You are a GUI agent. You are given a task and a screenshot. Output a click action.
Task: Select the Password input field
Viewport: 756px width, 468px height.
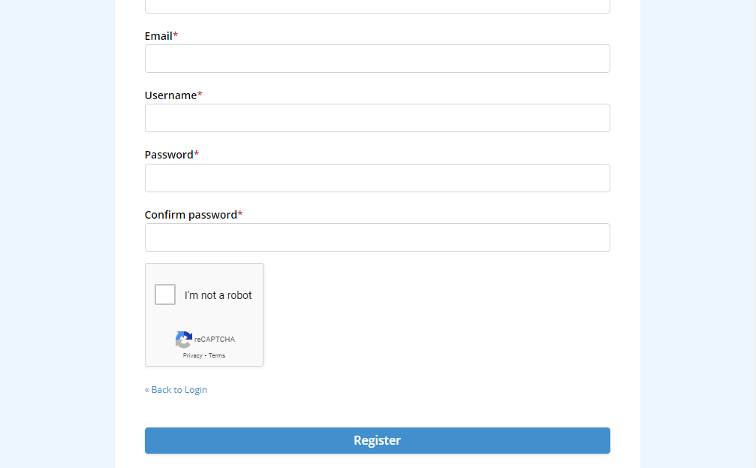(x=377, y=178)
